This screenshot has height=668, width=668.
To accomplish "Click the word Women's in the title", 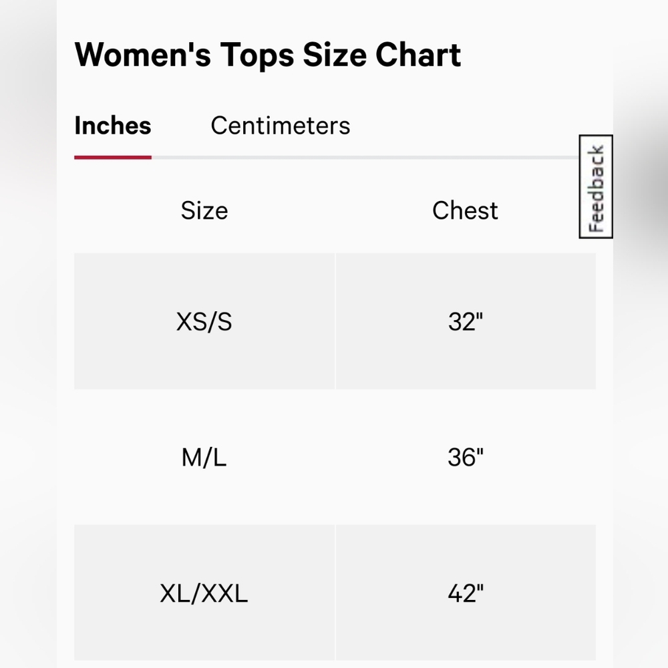I will point(143,55).
